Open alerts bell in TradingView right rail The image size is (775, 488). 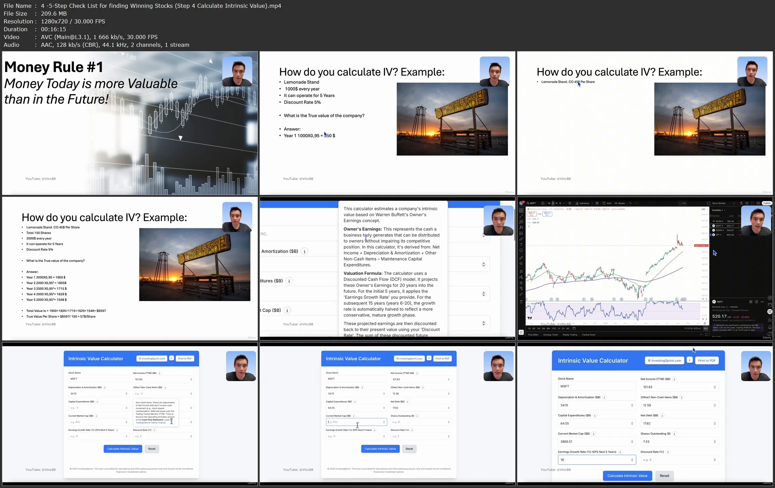tap(770, 327)
